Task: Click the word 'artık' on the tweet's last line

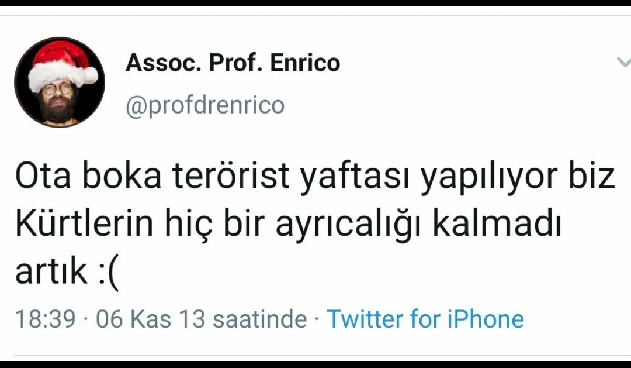Action: [51, 271]
